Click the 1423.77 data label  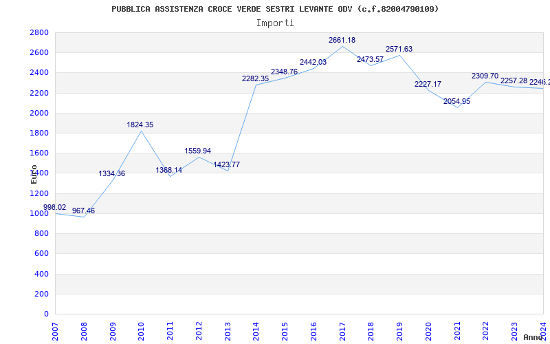(227, 164)
